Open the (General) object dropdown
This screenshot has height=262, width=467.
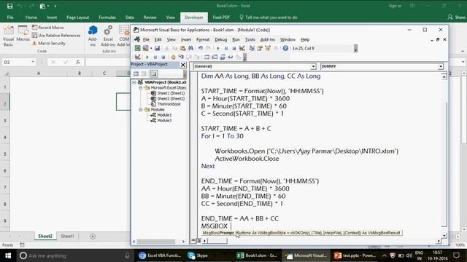click(x=313, y=66)
